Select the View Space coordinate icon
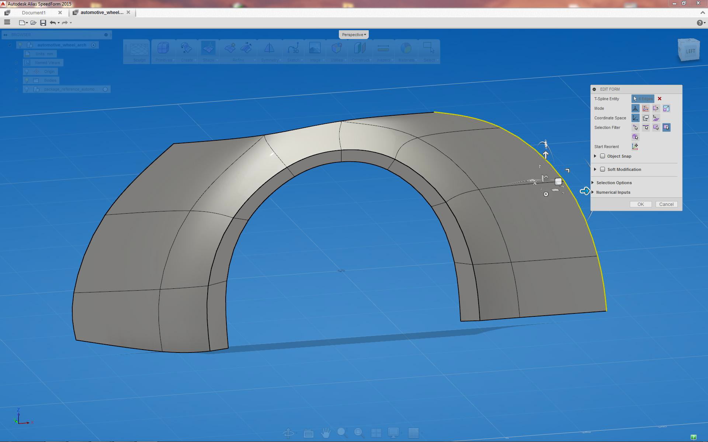The width and height of the screenshot is (708, 442). (646, 118)
